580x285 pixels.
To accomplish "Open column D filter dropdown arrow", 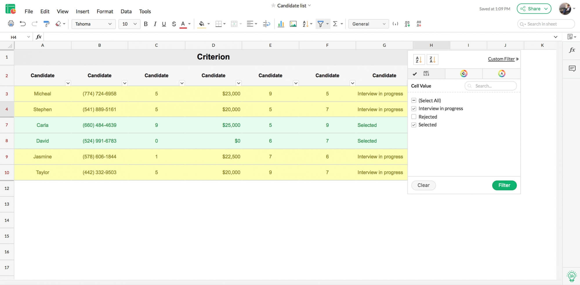I will 239,83.
